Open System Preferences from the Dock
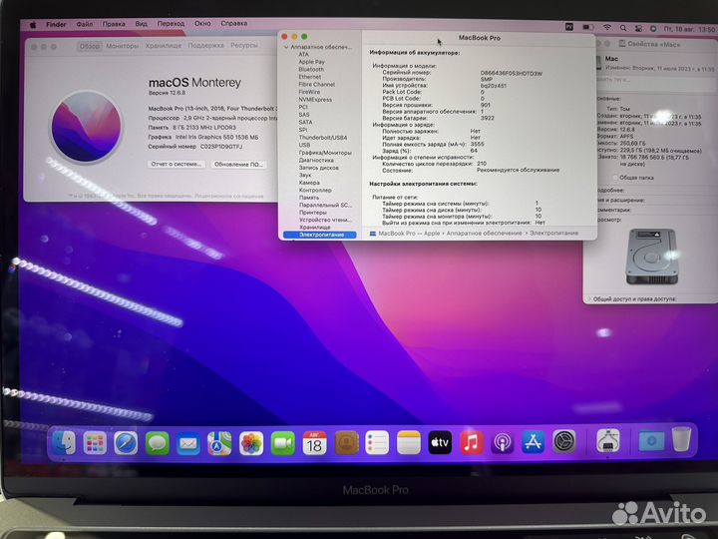The image size is (718, 539). point(564,441)
